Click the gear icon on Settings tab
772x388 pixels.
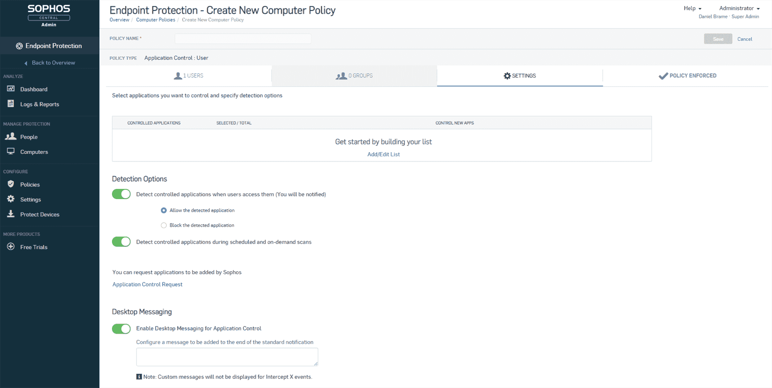[507, 76]
